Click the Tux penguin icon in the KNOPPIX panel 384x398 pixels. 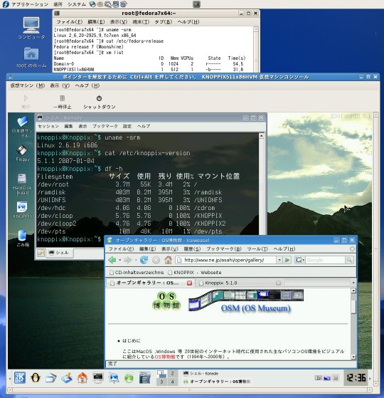36,378
